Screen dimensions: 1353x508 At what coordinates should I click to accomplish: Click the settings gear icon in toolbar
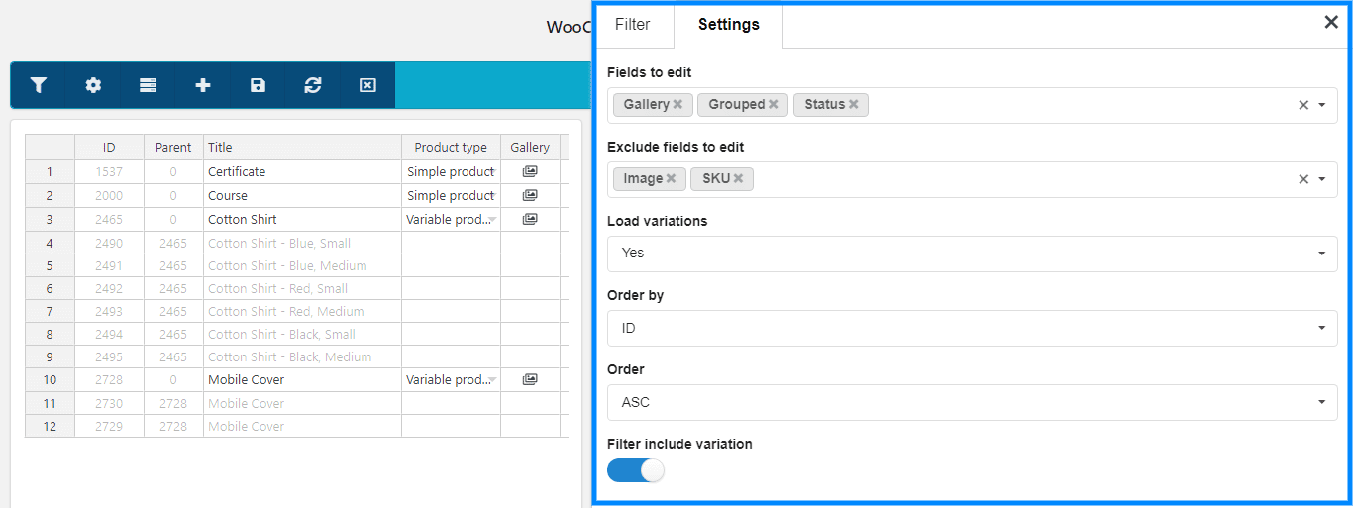tap(93, 86)
